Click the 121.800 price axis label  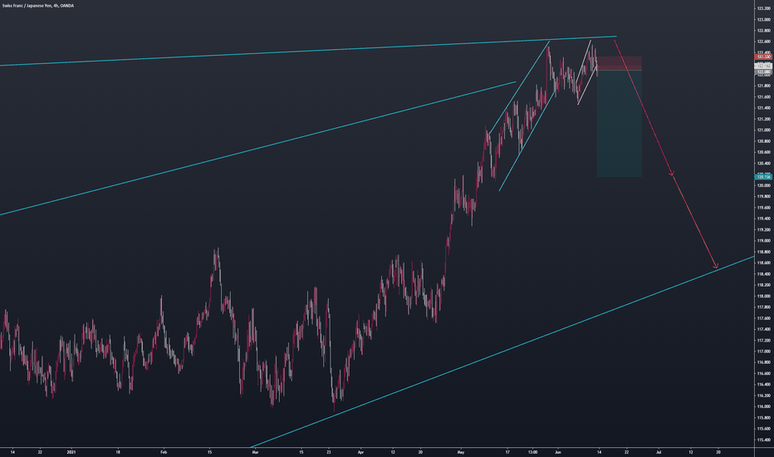(x=764, y=86)
